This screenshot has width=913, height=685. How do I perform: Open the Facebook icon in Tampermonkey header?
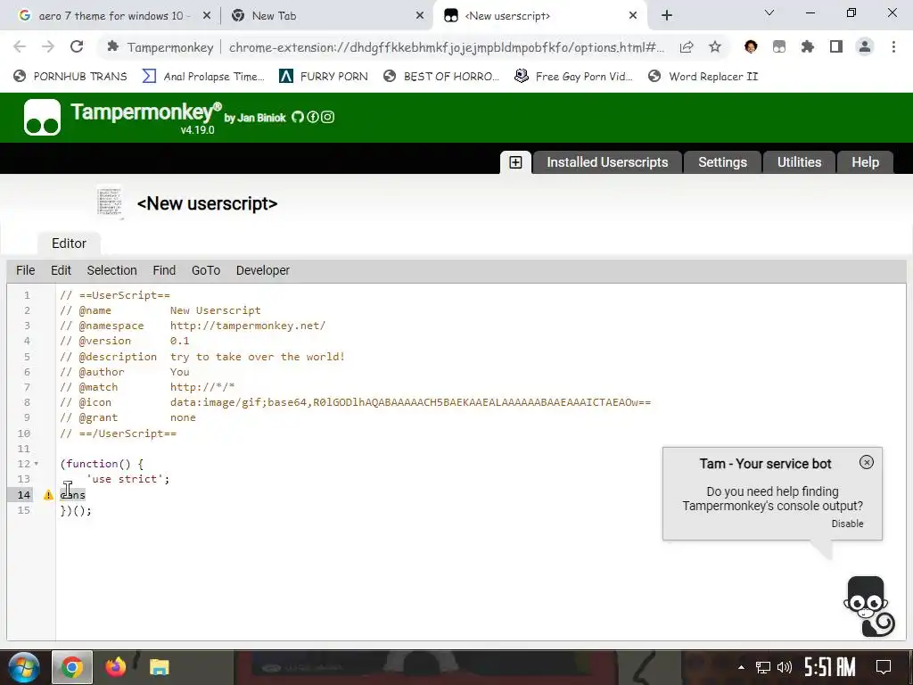click(x=313, y=117)
